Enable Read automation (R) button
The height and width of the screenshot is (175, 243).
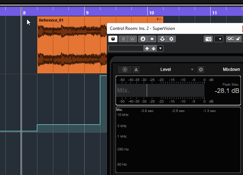[x=123, y=39]
